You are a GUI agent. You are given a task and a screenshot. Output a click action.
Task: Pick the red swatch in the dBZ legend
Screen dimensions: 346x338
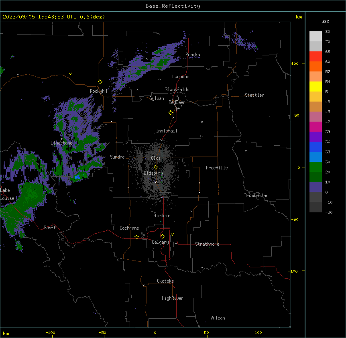click(x=315, y=57)
